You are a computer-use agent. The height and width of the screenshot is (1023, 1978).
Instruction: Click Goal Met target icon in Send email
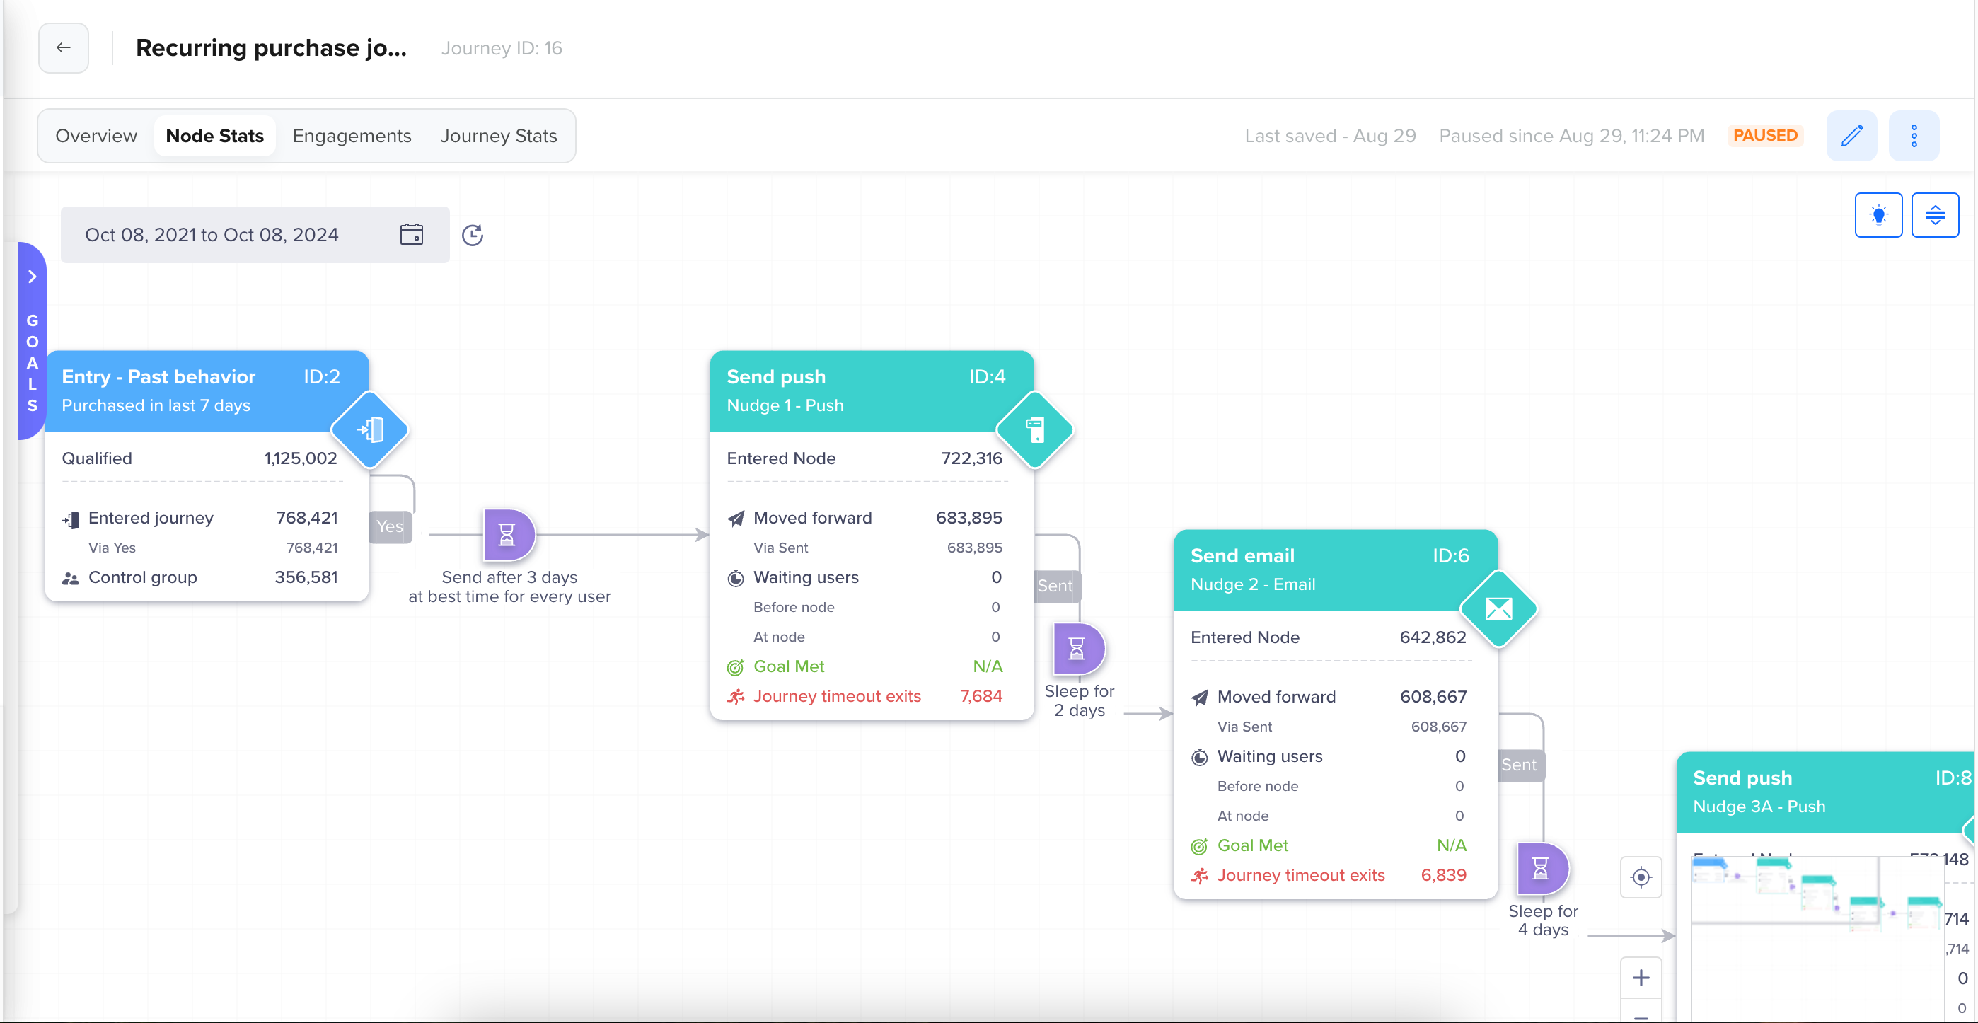coord(1199,846)
